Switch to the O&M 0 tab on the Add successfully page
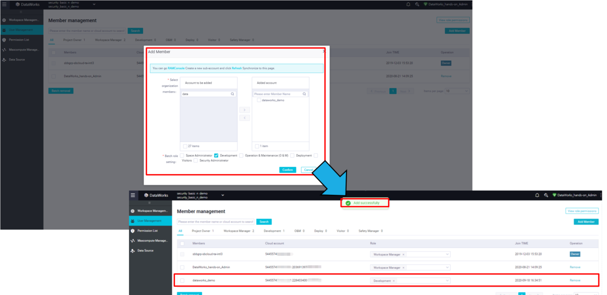Image resolution: width=607 pixels, height=295 pixels. pyautogui.click(x=299, y=231)
